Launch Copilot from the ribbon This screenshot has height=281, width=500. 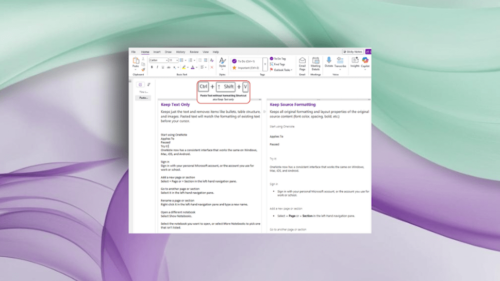coord(365,61)
